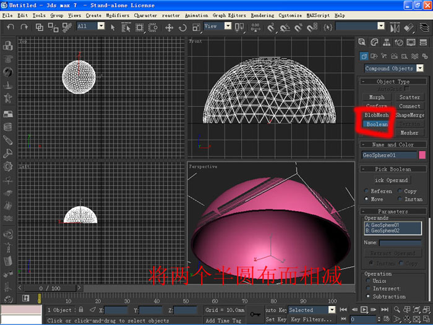433x325 pixels.
Task: Click the Mirror tool icon
Action: [395, 27]
